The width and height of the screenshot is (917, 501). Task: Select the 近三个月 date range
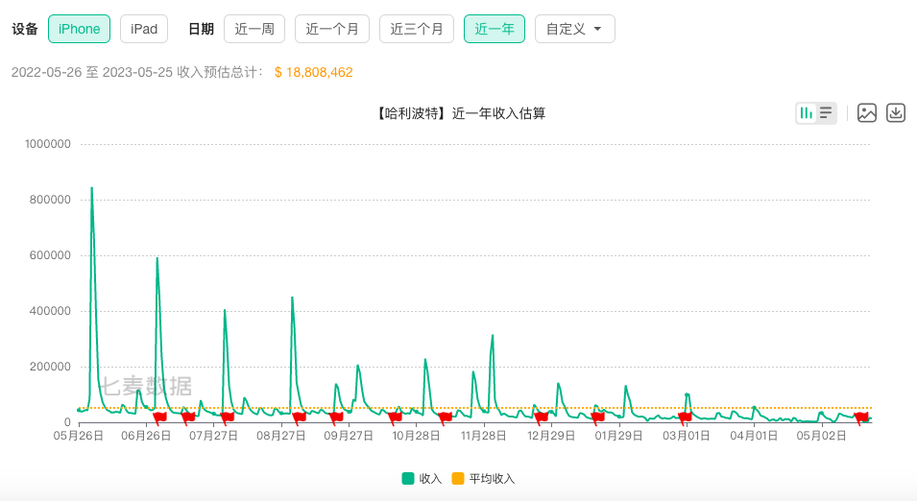[417, 29]
